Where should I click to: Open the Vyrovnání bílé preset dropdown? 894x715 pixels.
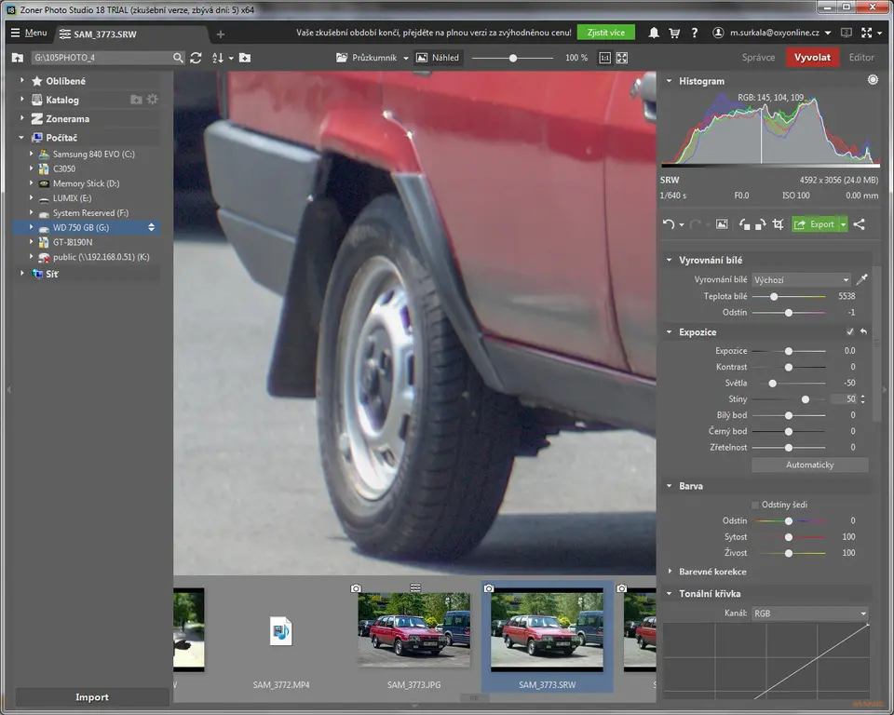802,279
